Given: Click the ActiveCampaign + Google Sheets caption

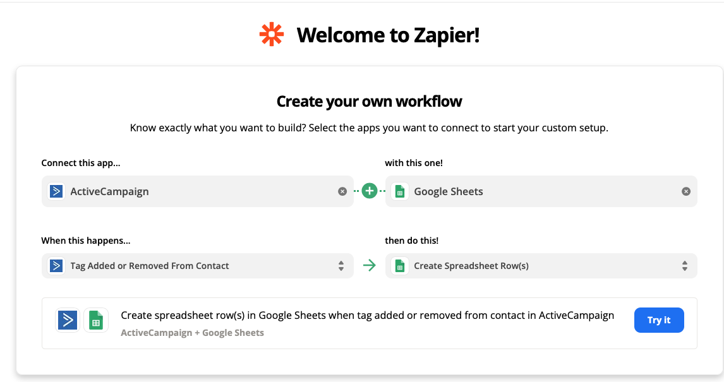Looking at the screenshot, I should 192,333.
